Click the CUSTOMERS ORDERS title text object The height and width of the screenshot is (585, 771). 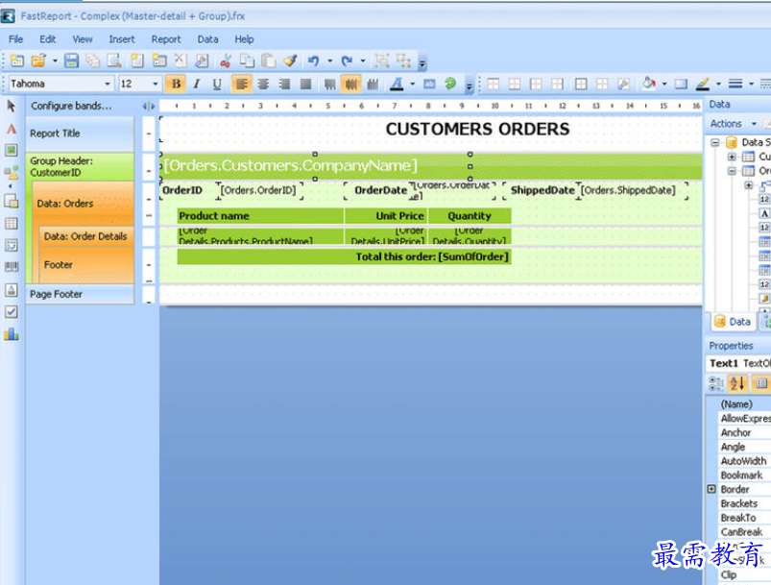(x=477, y=129)
